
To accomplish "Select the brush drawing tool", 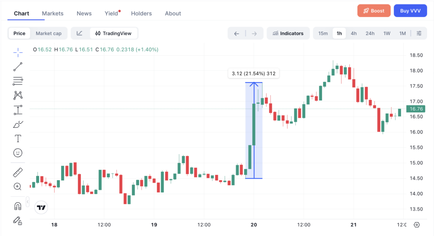I will [x=18, y=124].
